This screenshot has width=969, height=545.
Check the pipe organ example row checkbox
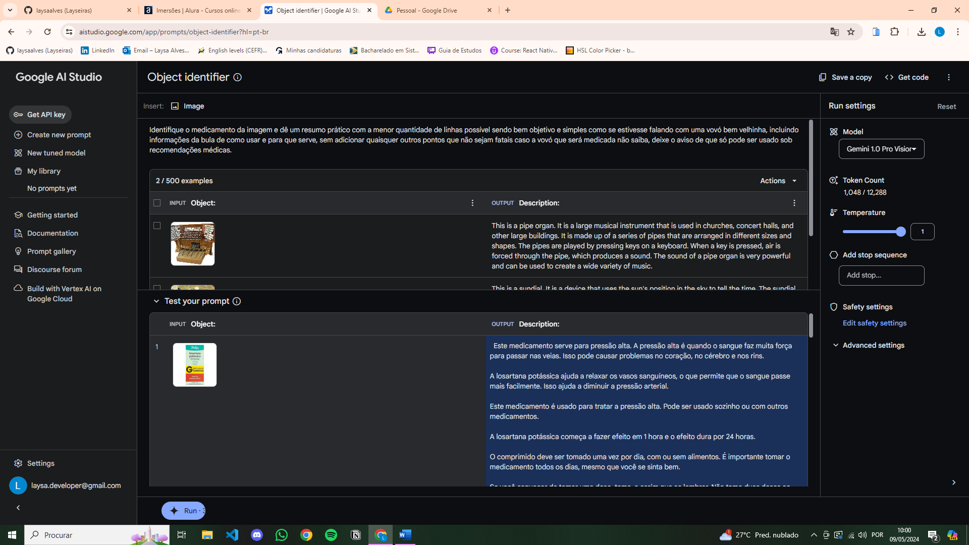pyautogui.click(x=157, y=226)
